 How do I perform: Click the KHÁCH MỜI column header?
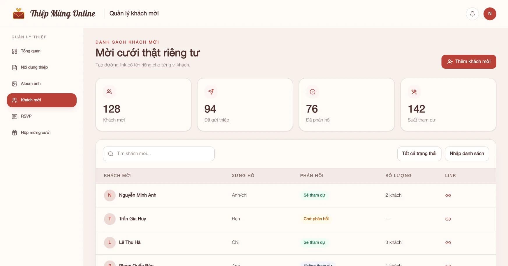tap(118, 176)
